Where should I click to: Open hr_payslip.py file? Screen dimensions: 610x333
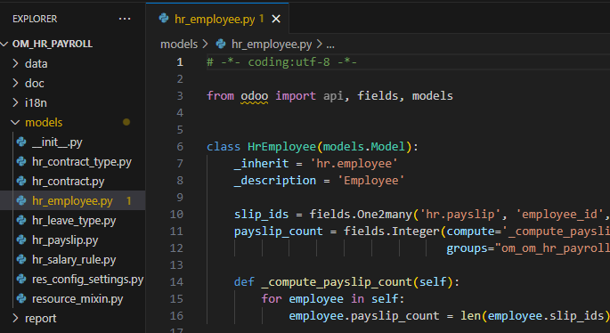65,240
